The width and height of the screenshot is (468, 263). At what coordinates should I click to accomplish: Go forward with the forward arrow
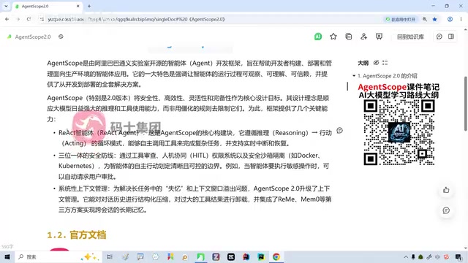[x=18, y=20]
